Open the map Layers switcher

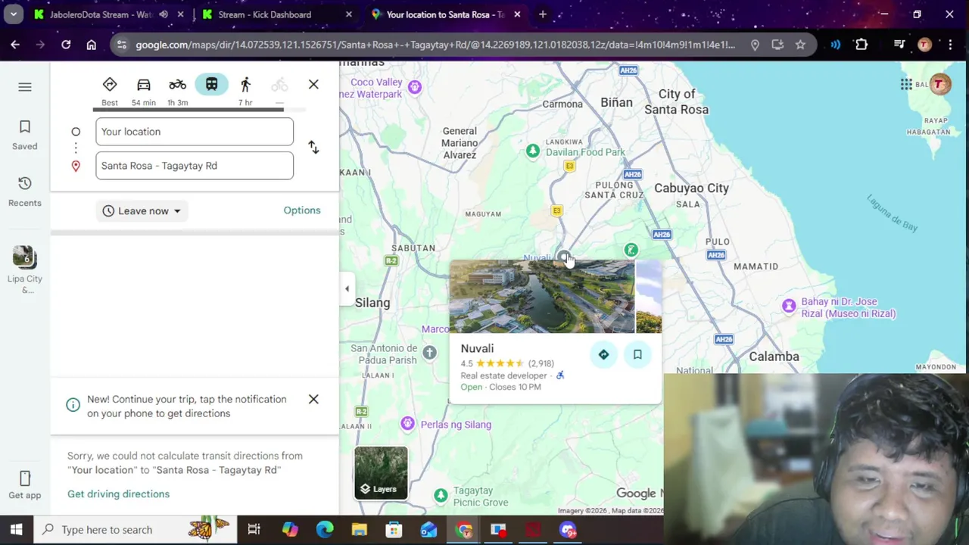point(381,473)
